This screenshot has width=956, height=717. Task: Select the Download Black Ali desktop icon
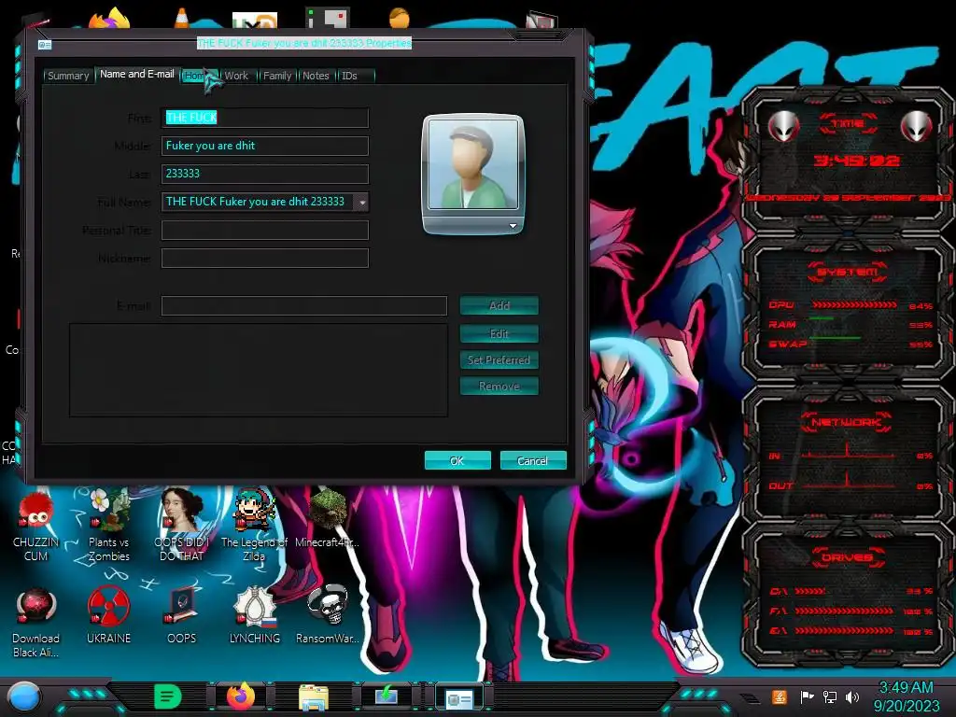coord(36,623)
